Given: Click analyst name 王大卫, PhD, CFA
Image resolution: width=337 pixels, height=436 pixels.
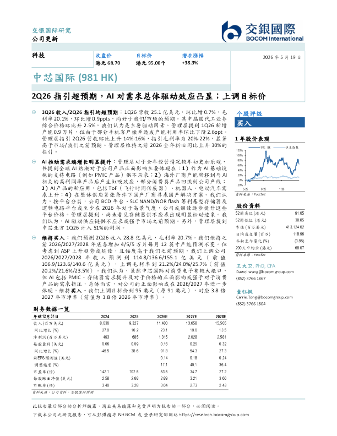Looking at the screenshot, I should tap(256, 266).
